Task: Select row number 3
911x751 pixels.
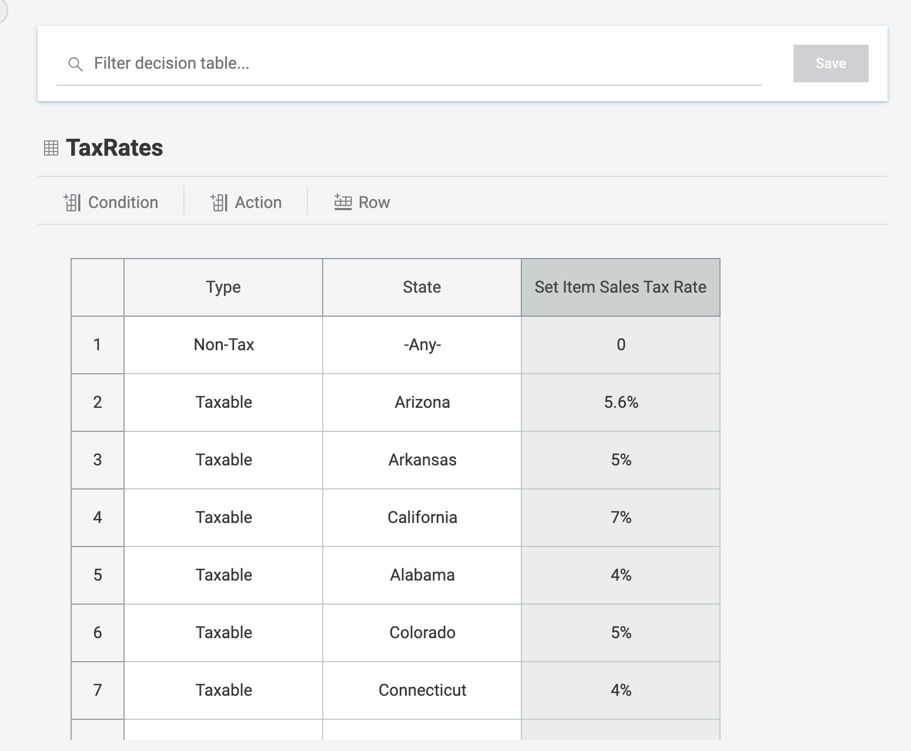Action: coord(98,460)
